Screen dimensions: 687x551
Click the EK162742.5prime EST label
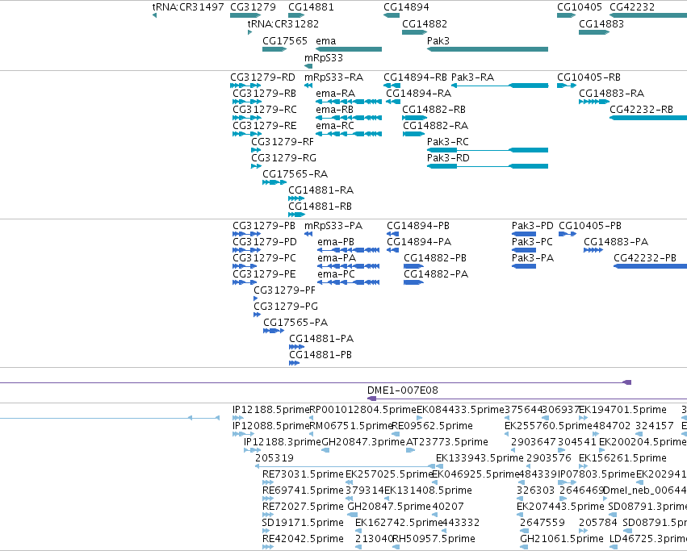399,523
